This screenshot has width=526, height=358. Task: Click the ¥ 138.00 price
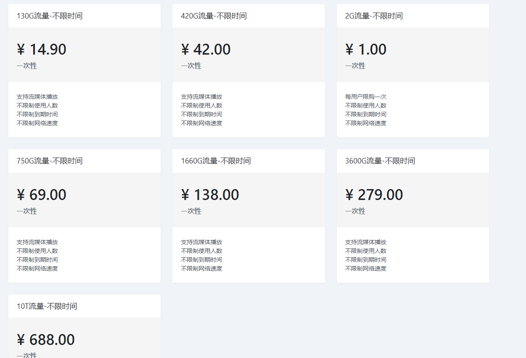(x=210, y=195)
